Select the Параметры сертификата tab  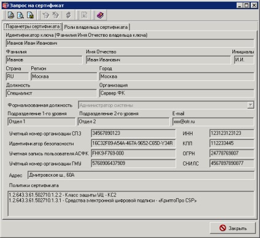click(32, 26)
